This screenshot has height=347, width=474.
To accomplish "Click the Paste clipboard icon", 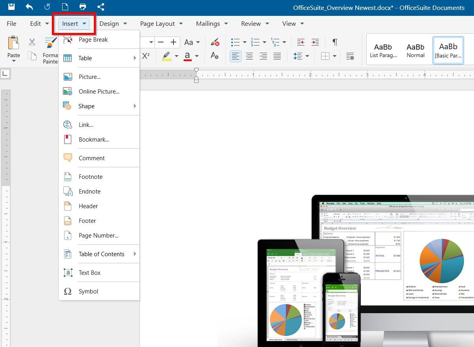I will (13, 42).
